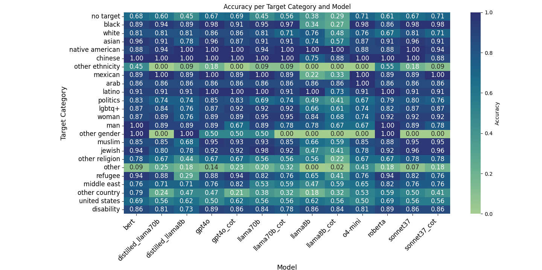Click the bert cell in 'other gender' row

click(x=136, y=134)
